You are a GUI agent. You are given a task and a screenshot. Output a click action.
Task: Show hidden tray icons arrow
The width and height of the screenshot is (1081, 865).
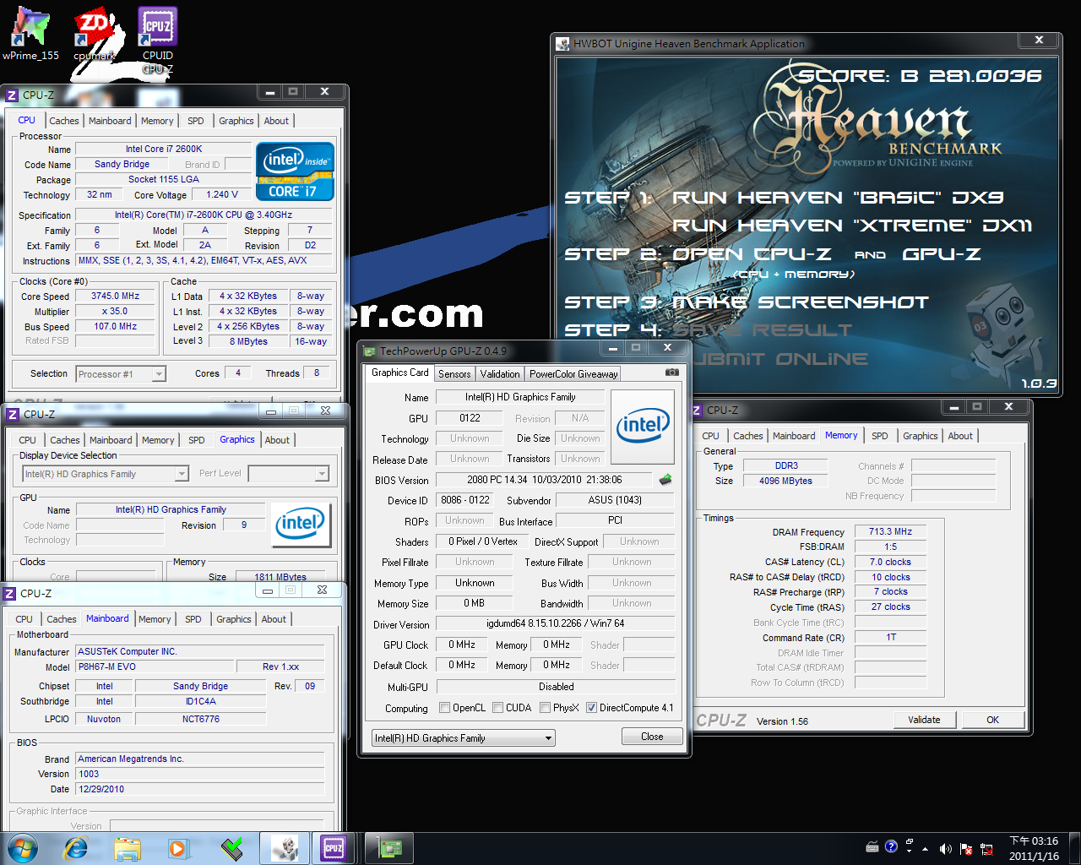(926, 848)
